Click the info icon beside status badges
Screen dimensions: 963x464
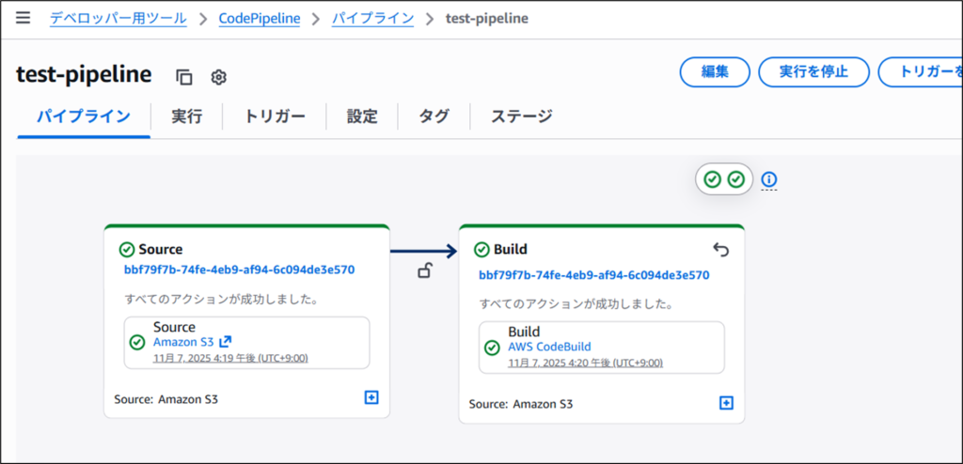(x=769, y=179)
